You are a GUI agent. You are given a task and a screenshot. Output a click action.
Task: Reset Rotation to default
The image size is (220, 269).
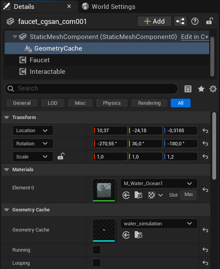[x=205, y=143]
